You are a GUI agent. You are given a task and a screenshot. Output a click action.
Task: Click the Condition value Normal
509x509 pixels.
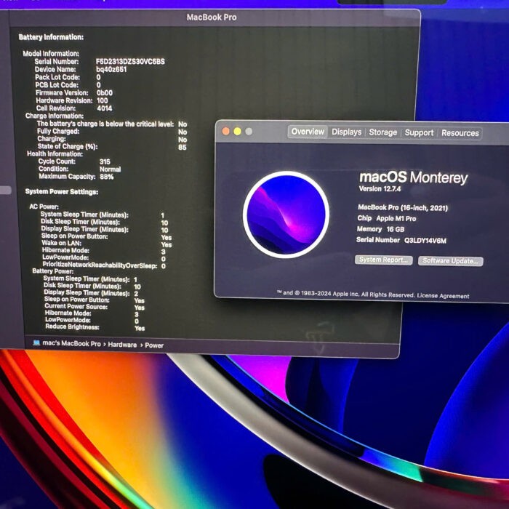(110, 169)
